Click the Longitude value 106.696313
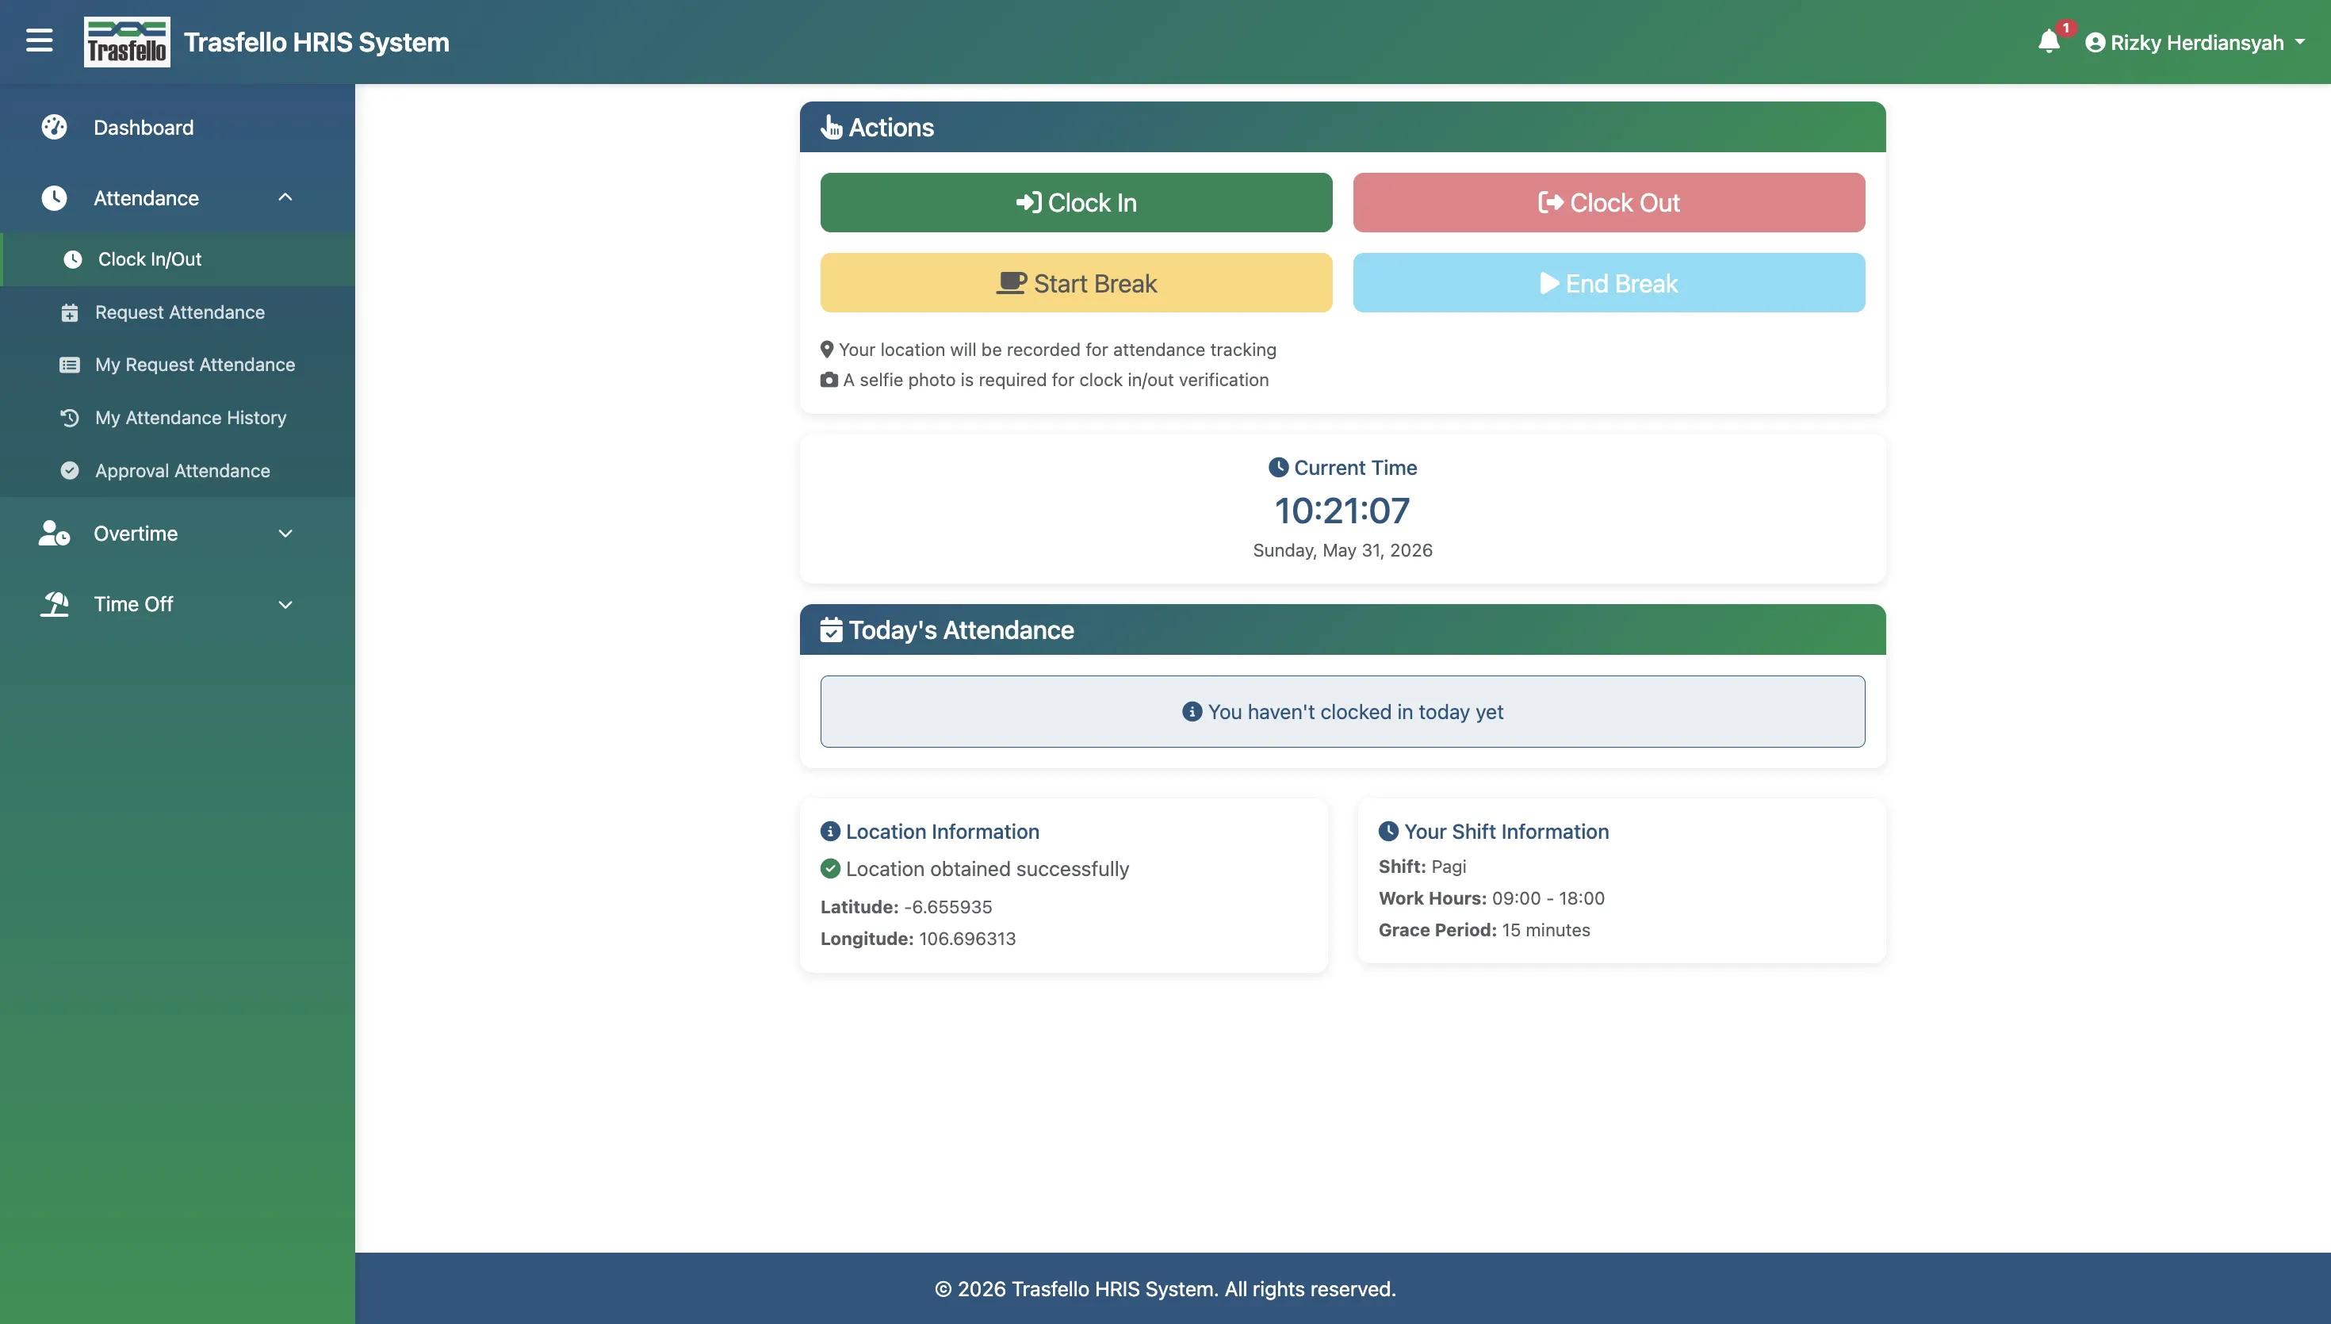The width and height of the screenshot is (2331, 1324). 966,939
